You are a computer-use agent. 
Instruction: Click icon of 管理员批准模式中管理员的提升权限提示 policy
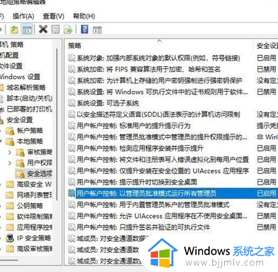click(72, 137)
